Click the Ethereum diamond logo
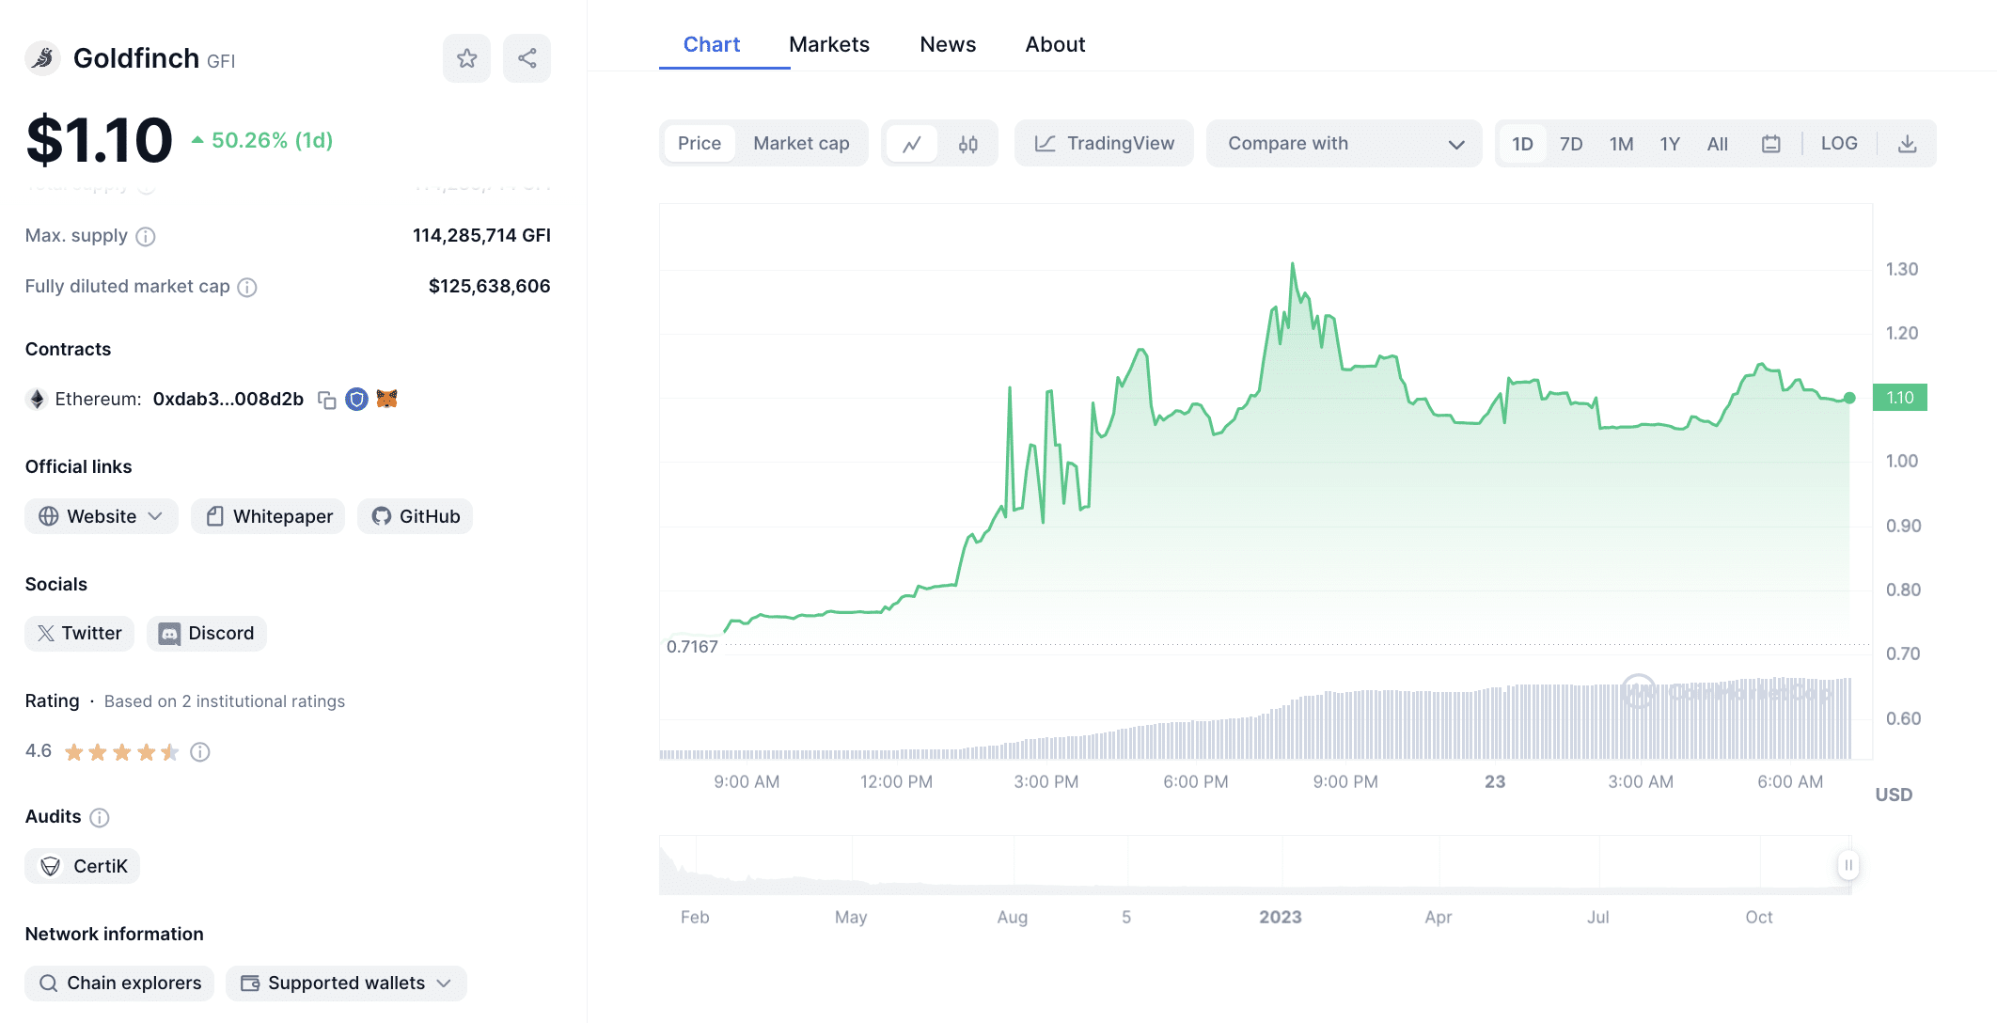 pyautogui.click(x=37, y=400)
